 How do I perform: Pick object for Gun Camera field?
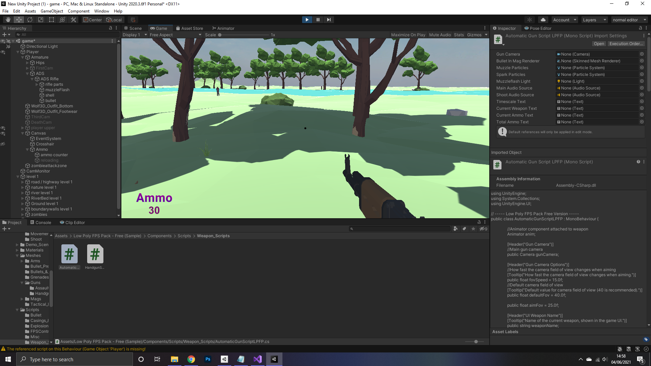point(642,54)
